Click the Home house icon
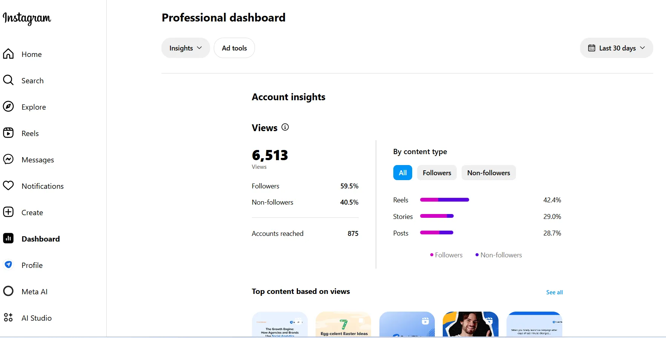The width and height of the screenshot is (666, 338). point(8,54)
